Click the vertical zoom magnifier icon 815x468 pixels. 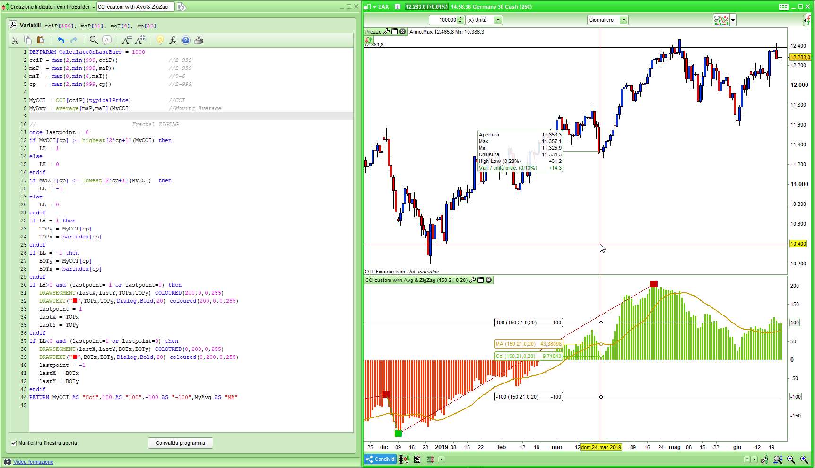pos(778,459)
